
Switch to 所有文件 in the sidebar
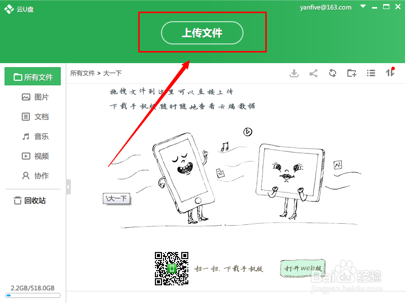click(x=32, y=76)
